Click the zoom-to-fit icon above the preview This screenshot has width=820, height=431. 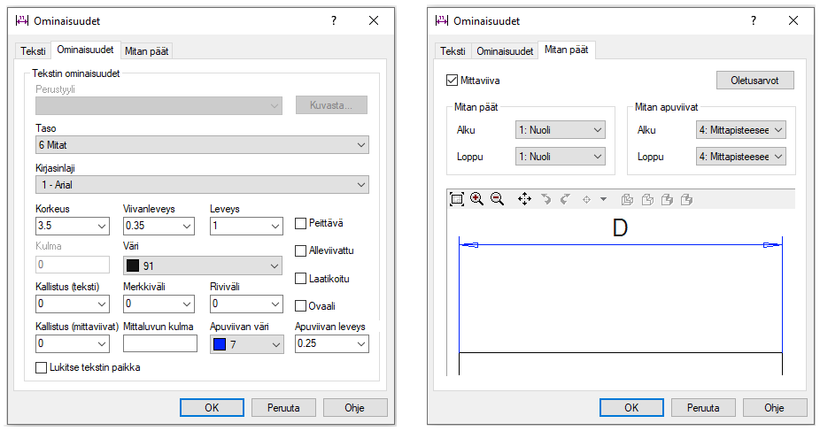(457, 199)
